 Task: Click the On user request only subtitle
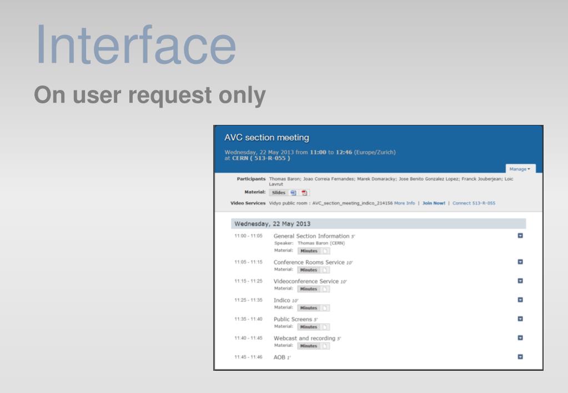click(150, 95)
